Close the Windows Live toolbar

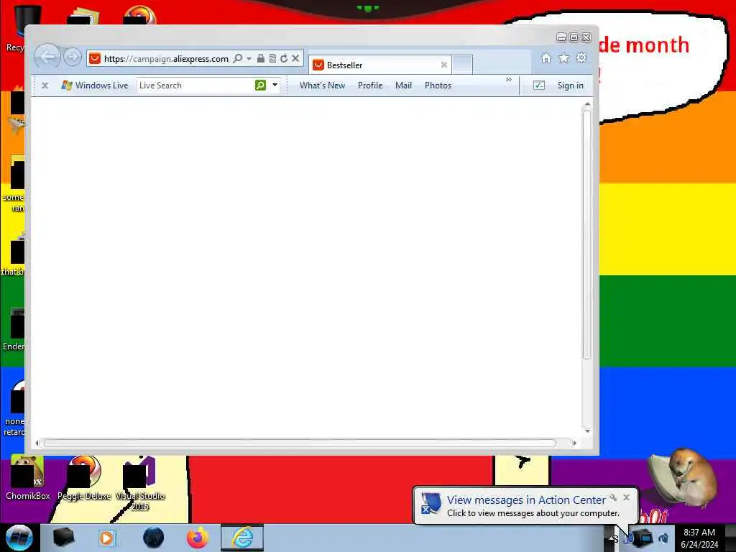pyautogui.click(x=45, y=86)
